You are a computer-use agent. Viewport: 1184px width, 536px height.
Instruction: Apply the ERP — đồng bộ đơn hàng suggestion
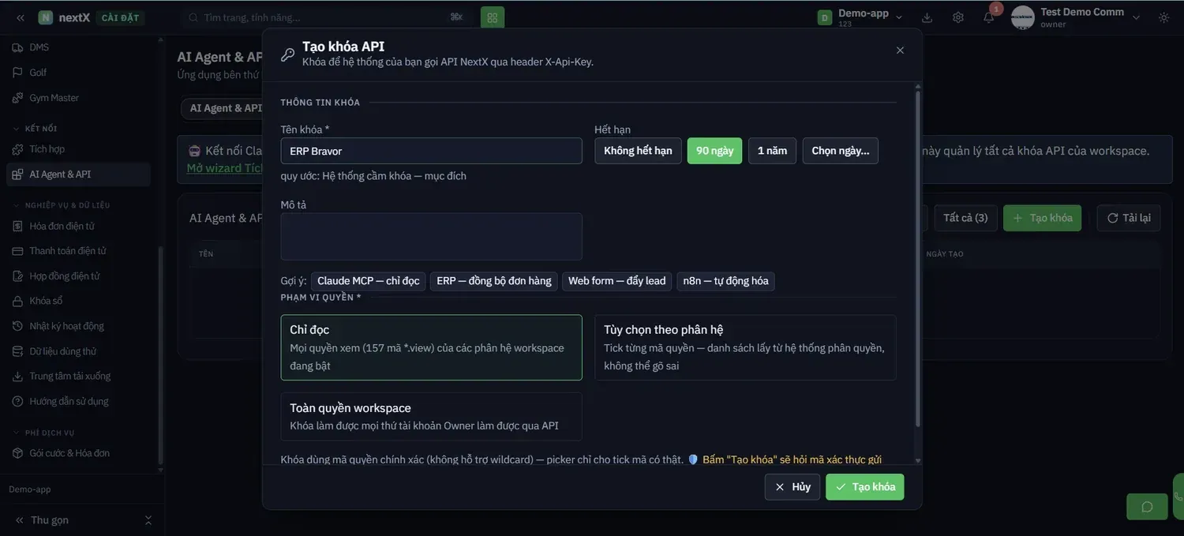(x=494, y=281)
